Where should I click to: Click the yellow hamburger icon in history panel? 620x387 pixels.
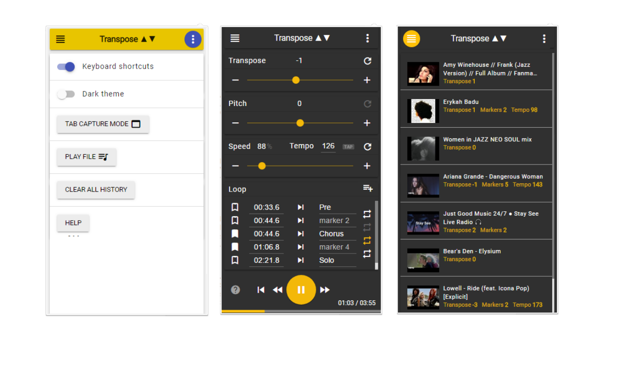tap(412, 39)
